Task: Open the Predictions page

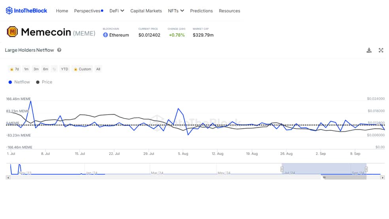Action: 202,11
